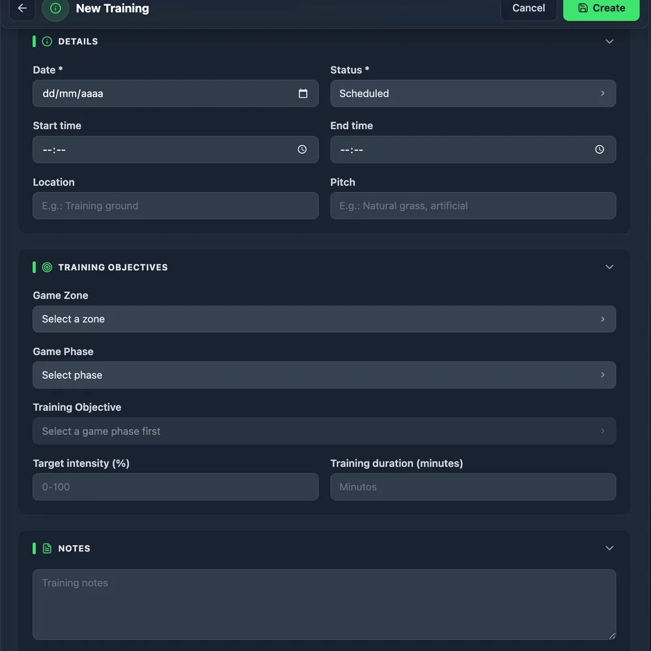Click the Pitch input field
This screenshot has width=651, height=651.
click(x=473, y=206)
